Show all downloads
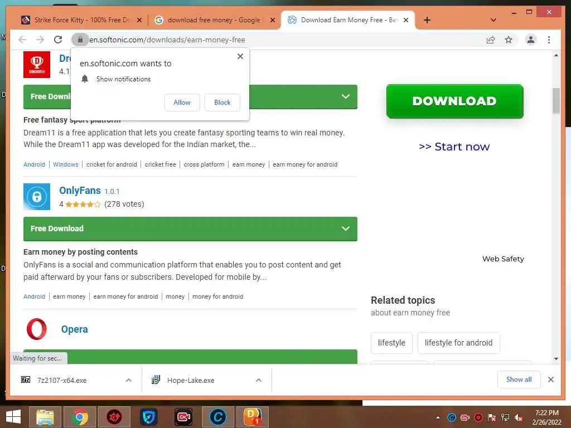 pos(519,380)
